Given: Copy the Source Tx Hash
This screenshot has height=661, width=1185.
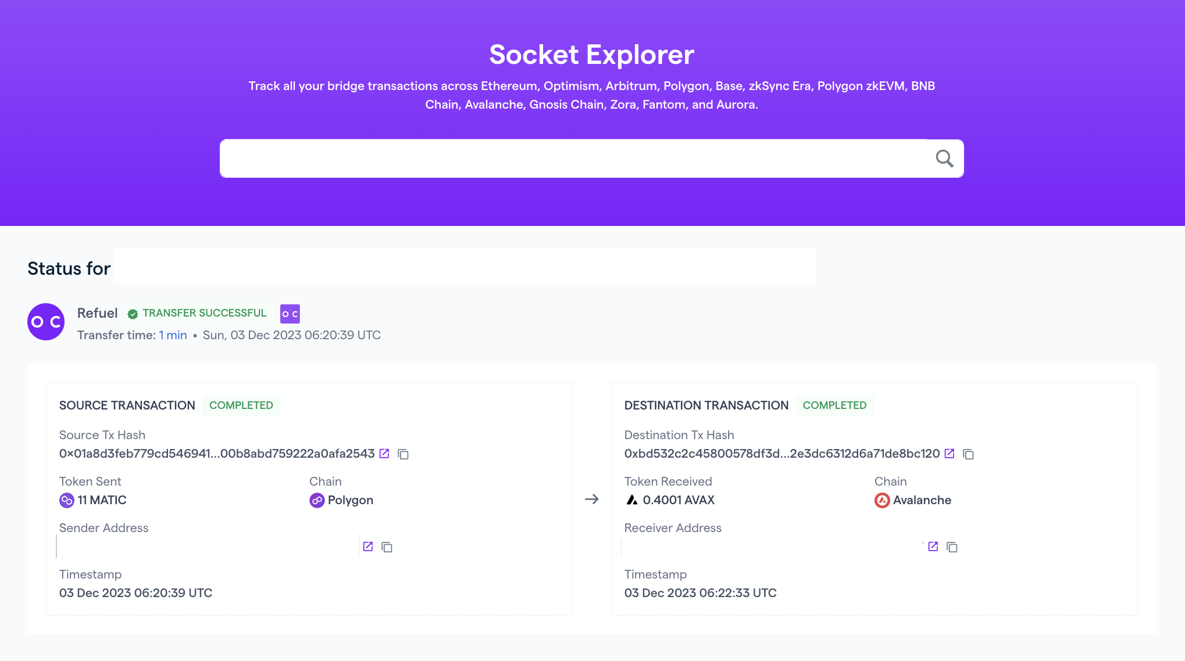Looking at the screenshot, I should coord(403,454).
